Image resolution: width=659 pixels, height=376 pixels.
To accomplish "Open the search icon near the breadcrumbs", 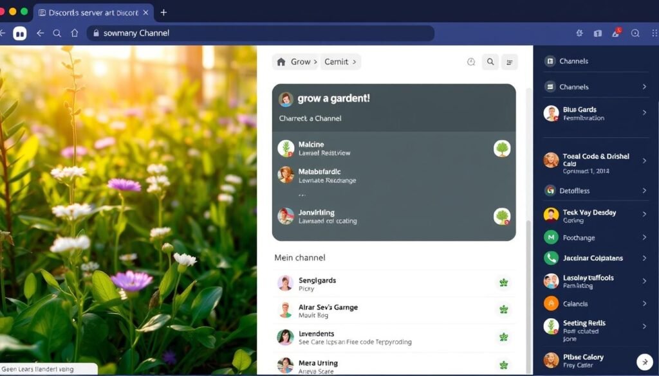I will 490,62.
